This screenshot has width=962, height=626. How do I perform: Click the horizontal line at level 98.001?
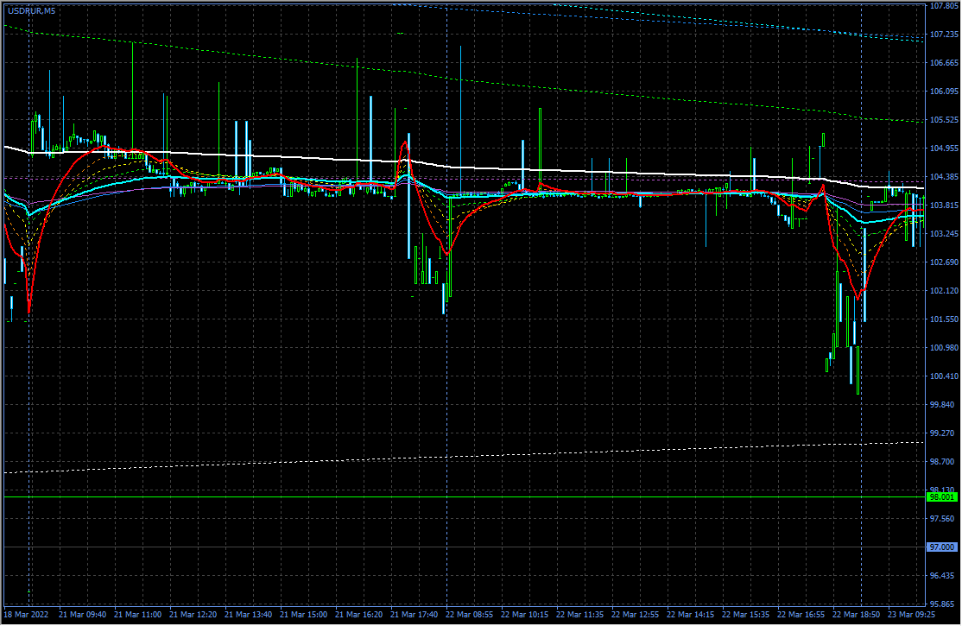pyautogui.click(x=432, y=497)
